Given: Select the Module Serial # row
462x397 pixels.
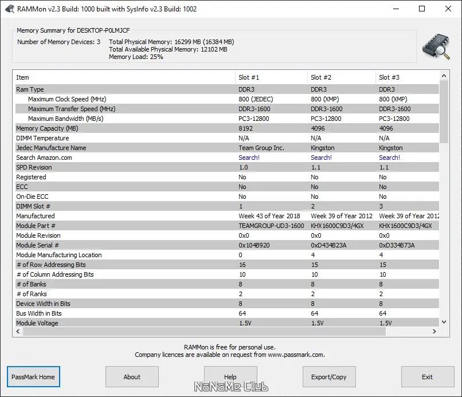Looking at the screenshot, I should pos(227,245).
